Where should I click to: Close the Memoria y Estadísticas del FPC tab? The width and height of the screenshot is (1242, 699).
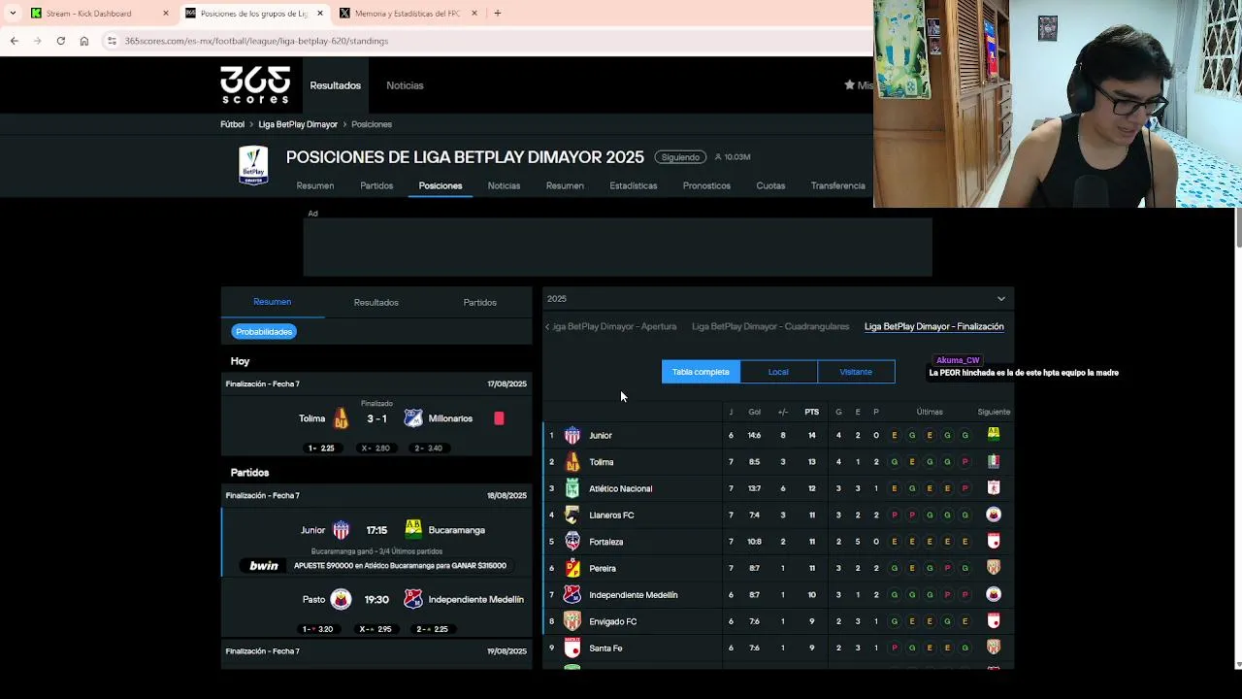coord(474,14)
